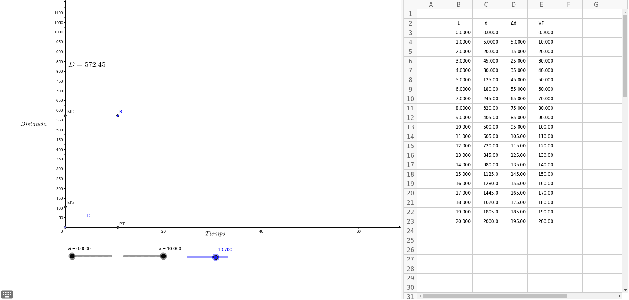Select cell containing 180.00 in column E
Image resolution: width=629 pixels, height=300 pixels.
[x=541, y=202]
